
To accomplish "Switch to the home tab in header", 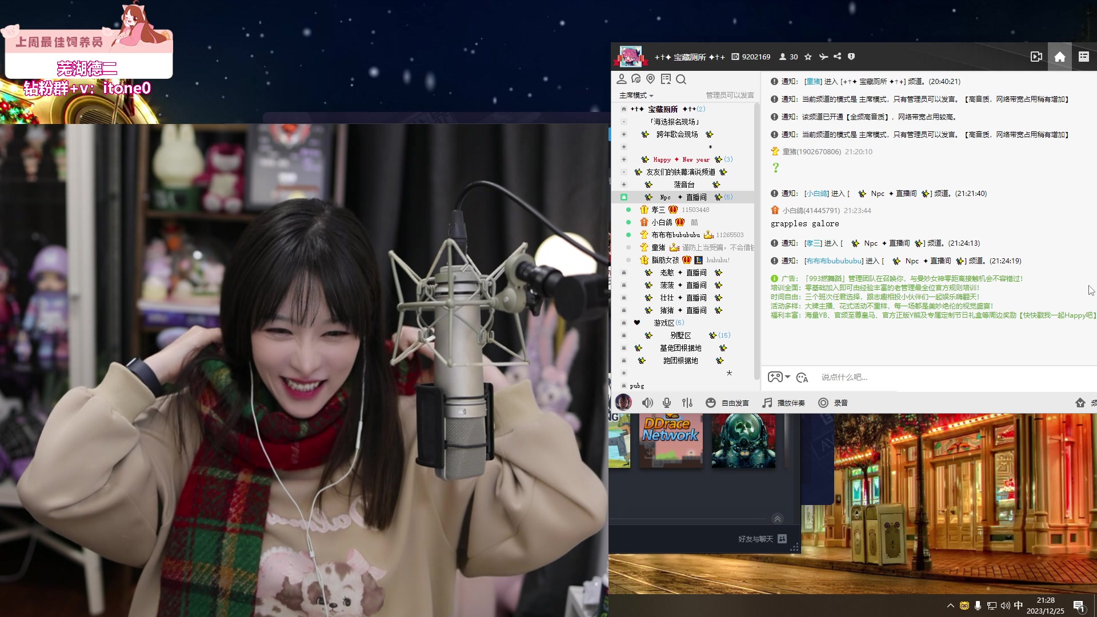I will tap(1060, 57).
